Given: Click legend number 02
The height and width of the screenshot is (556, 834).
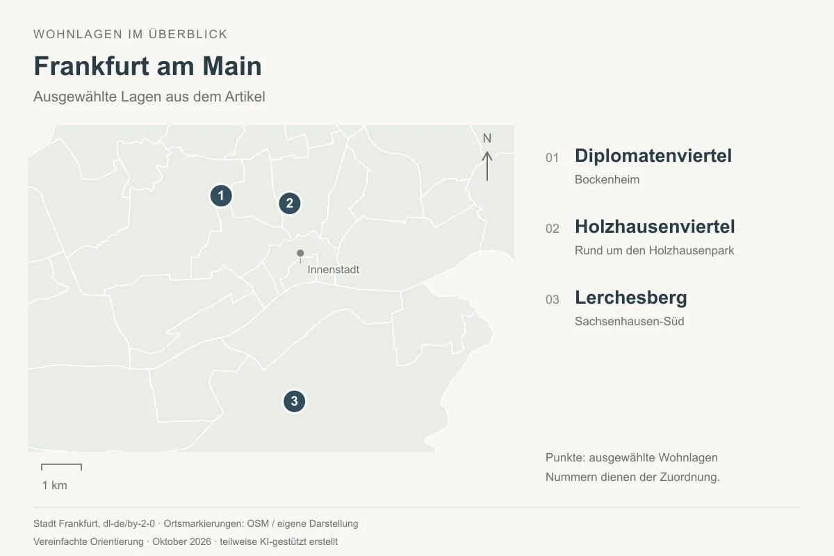Looking at the screenshot, I should (x=553, y=229).
